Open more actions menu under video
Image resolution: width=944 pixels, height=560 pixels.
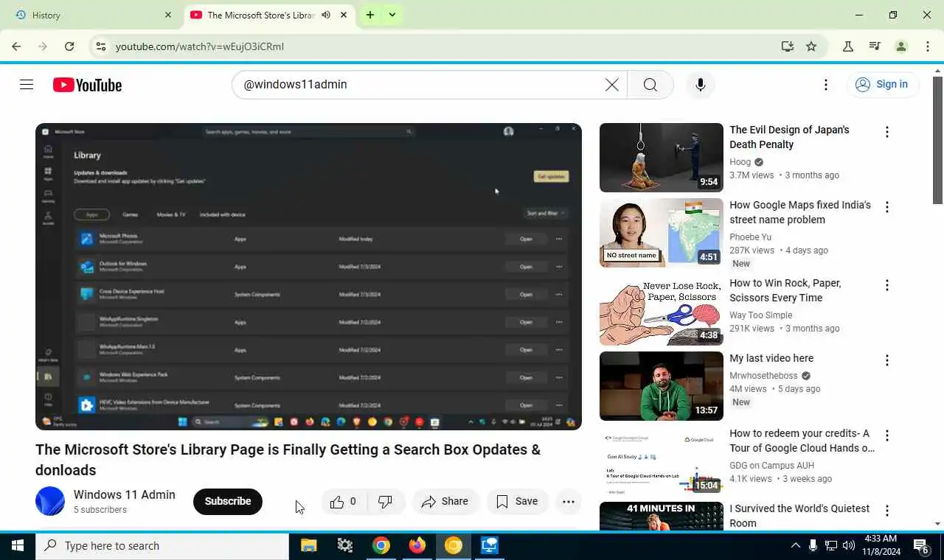coord(569,502)
